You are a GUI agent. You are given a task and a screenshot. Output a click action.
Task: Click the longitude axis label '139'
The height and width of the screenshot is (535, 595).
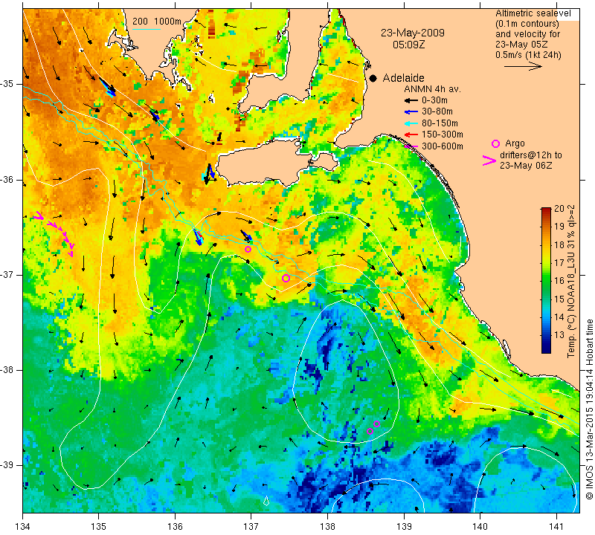coord(404,526)
